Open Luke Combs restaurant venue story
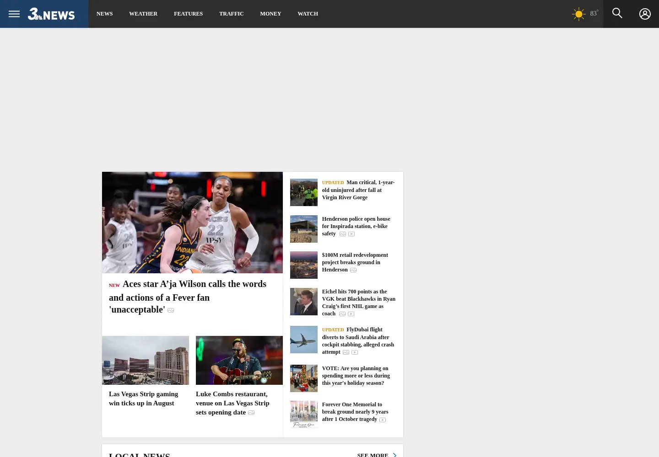This screenshot has height=457, width=659. pyautogui.click(x=232, y=403)
